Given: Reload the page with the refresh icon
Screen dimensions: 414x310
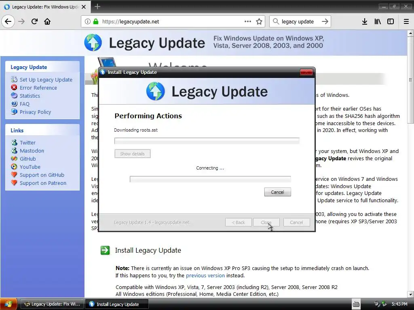Looking at the screenshot, I should pyautogui.click(x=34, y=21).
